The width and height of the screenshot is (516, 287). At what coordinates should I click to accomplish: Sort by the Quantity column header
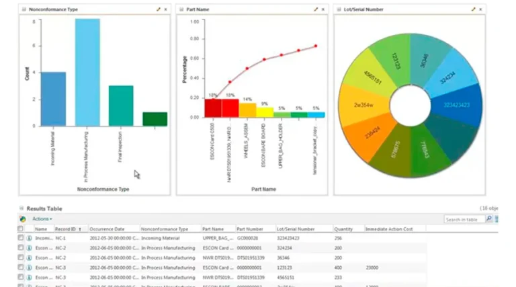[x=343, y=229]
